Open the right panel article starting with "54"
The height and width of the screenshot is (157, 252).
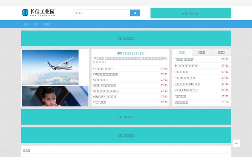(x=187, y=66)
